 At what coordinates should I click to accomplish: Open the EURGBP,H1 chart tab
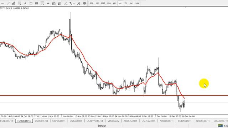coord(7,121)
